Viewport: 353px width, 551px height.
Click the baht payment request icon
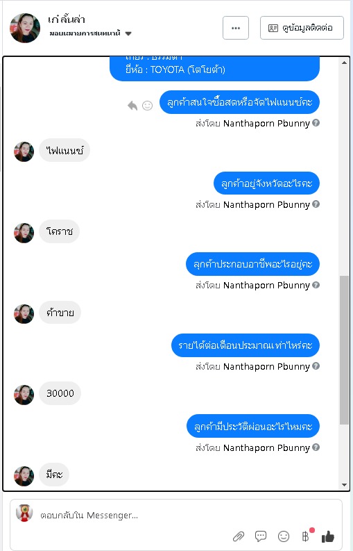click(x=305, y=536)
